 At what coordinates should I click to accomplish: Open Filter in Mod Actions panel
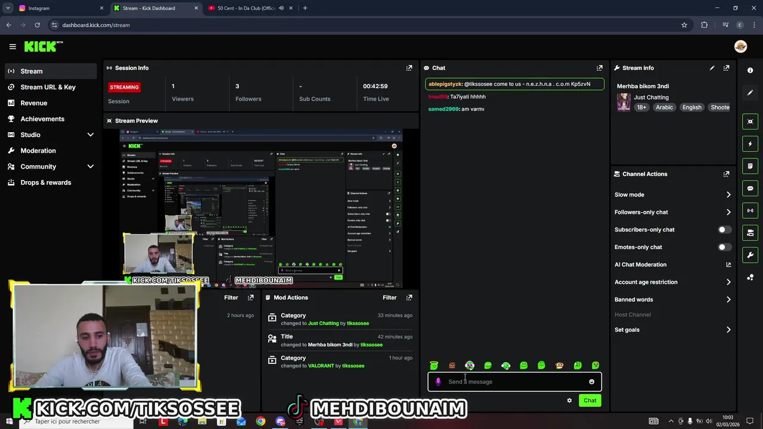[x=389, y=297]
